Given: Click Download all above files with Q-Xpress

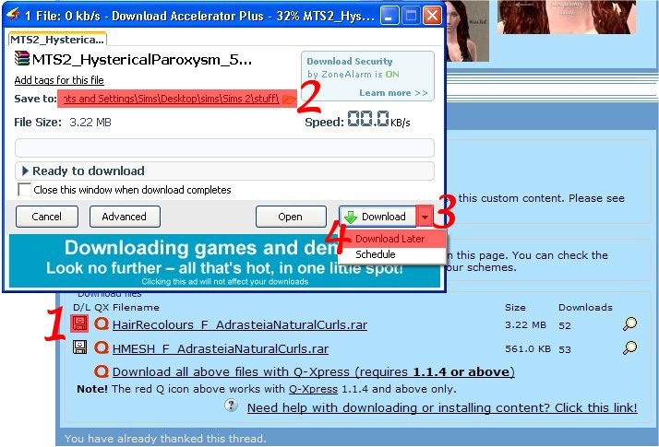Looking at the screenshot, I should click(x=313, y=371).
